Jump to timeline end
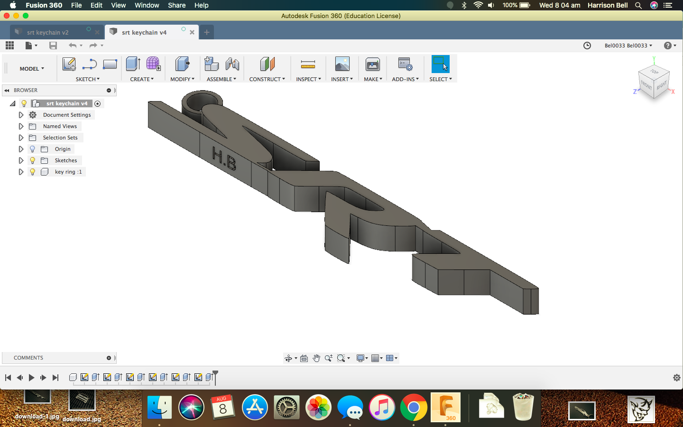This screenshot has width=683, height=427. point(55,378)
